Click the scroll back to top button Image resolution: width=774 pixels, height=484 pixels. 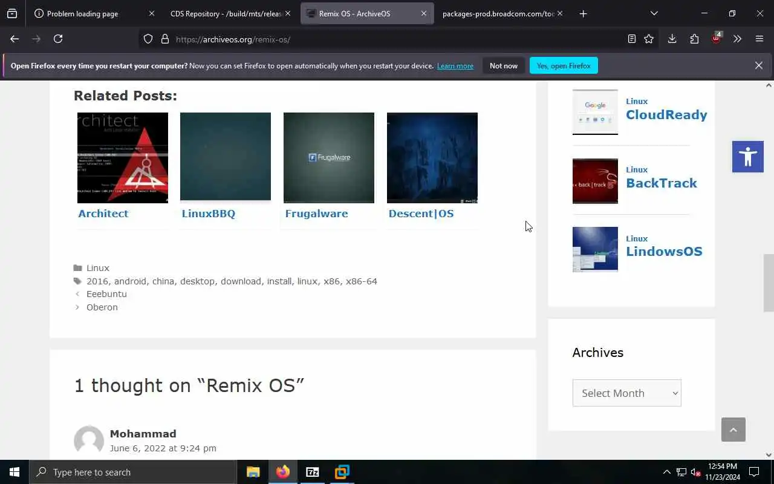click(x=733, y=430)
